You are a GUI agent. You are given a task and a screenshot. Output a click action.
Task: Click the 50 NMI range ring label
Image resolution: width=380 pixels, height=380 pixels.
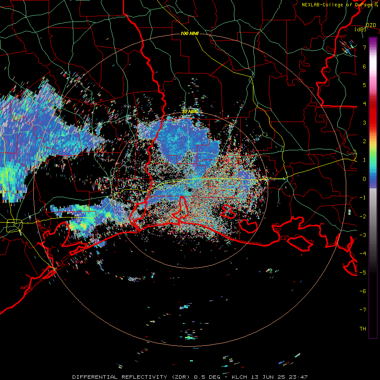click(x=190, y=112)
